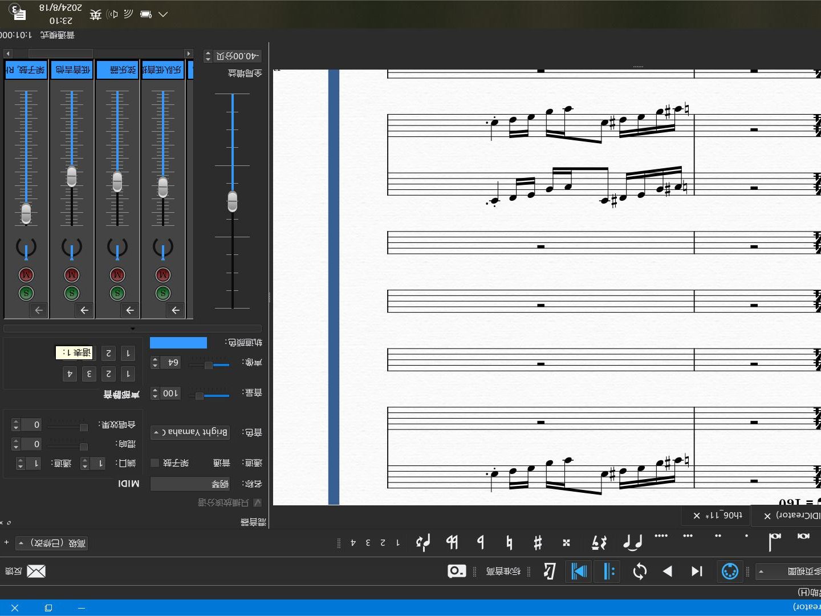Viewport: 821px width, 616px height.
Task: Click the 全局增益 master gain fader
Action: (x=233, y=201)
